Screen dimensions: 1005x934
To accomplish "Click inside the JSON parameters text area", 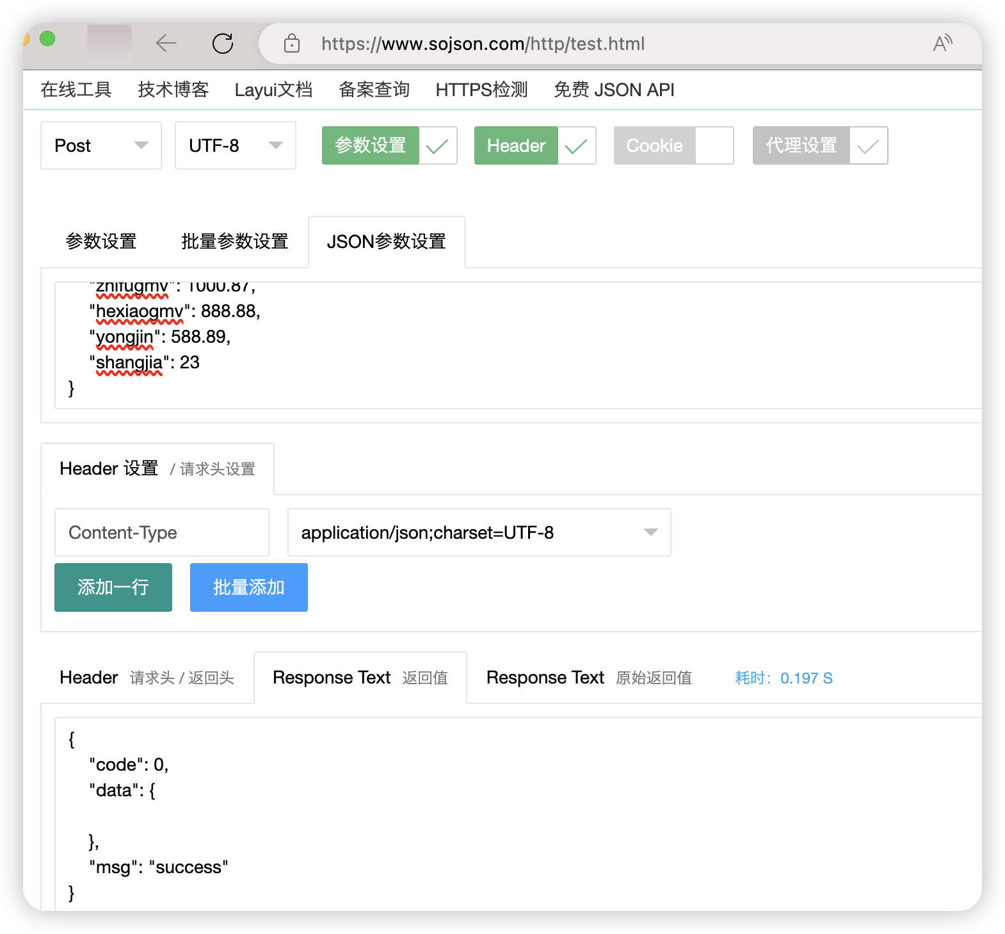I will pos(519,345).
